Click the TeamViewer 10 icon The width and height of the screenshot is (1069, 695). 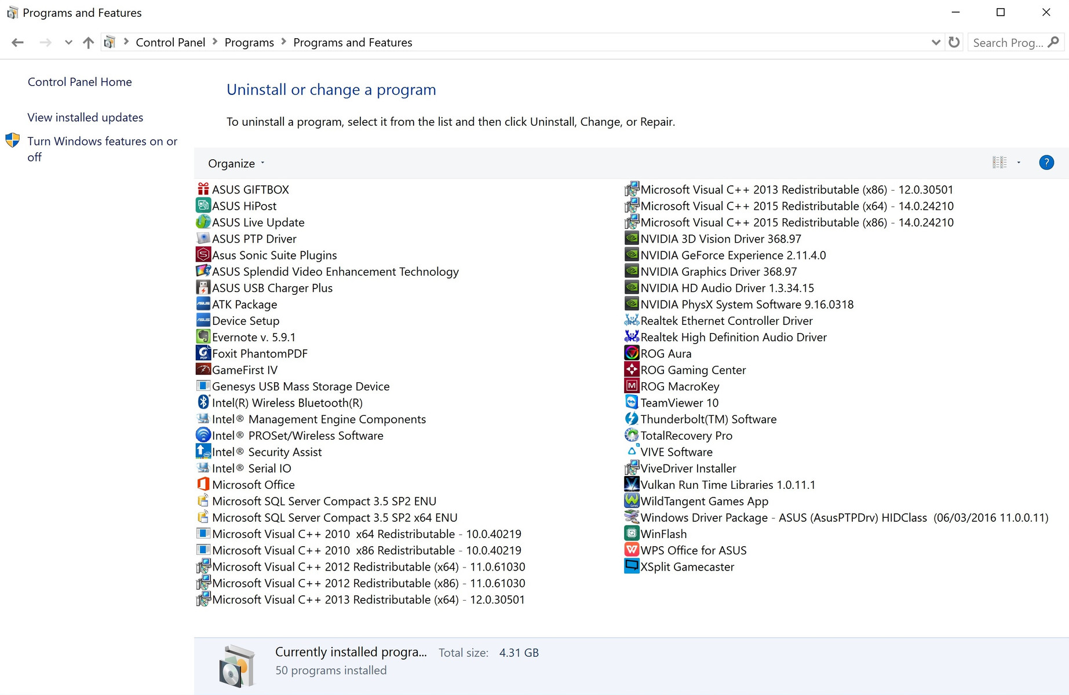pyautogui.click(x=632, y=403)
